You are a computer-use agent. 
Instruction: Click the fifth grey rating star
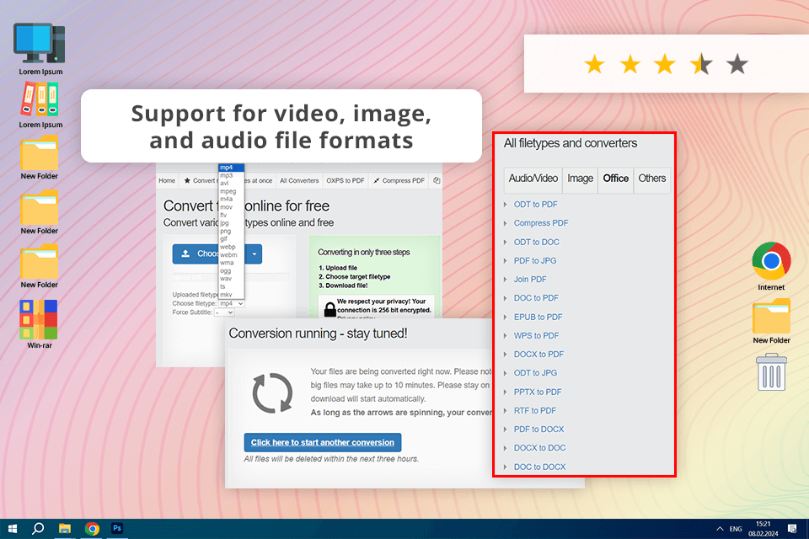click(737, 64)
